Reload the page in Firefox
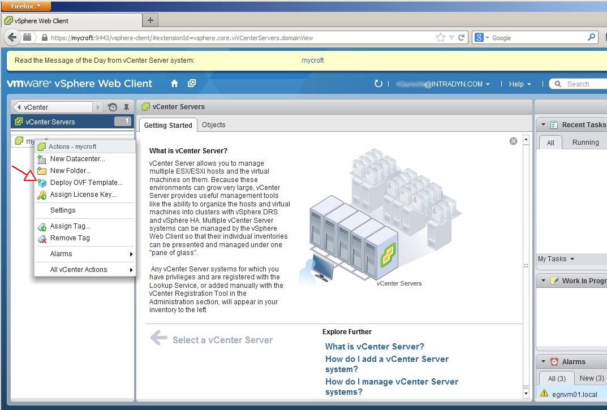Image resolution: width=607 pixels, height=410 pixels. point(461,37)
